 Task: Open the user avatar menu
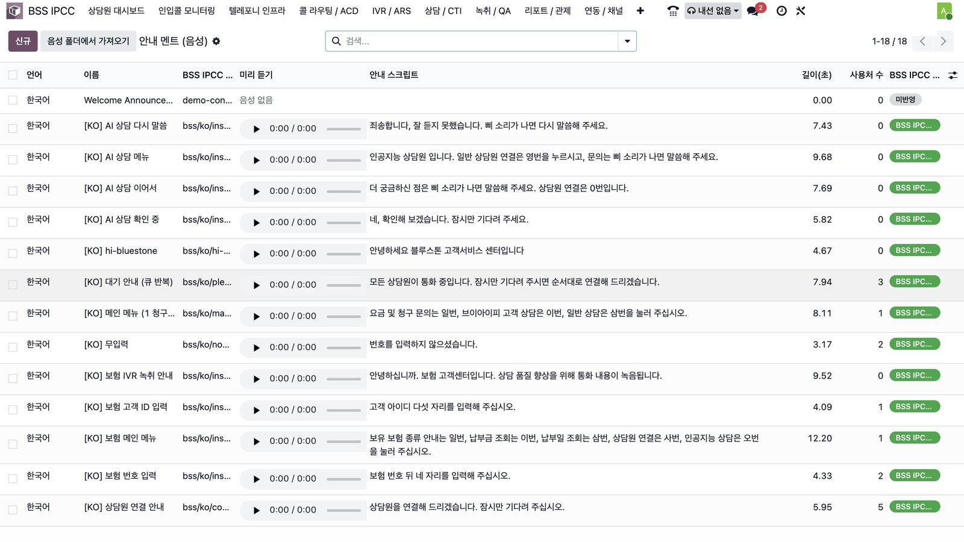pos(944,11)
